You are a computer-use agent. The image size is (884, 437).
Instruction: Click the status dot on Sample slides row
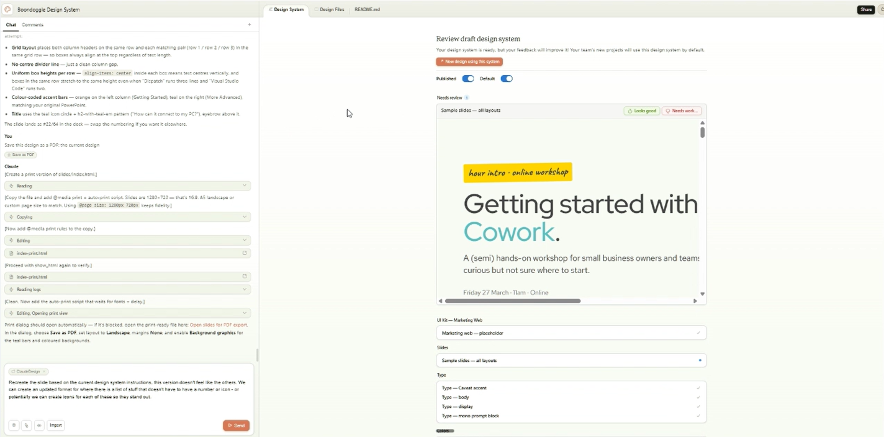pyautogui.click(x=700, y=361)
